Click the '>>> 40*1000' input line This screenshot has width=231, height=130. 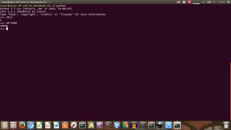point(9,23)
